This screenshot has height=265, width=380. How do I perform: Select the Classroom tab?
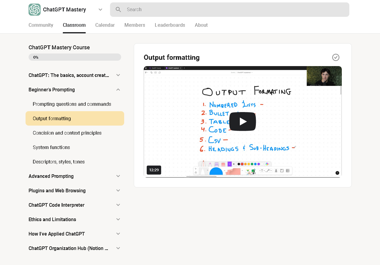tap(74, 25)
